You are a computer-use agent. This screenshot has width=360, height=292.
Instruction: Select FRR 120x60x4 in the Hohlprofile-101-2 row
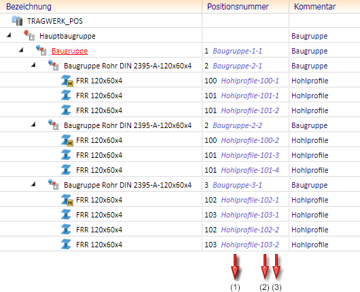pos(99,110)
